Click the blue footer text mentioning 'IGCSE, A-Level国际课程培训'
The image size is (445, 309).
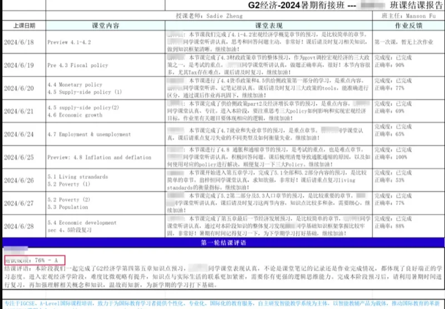click(x=221, y=303)
